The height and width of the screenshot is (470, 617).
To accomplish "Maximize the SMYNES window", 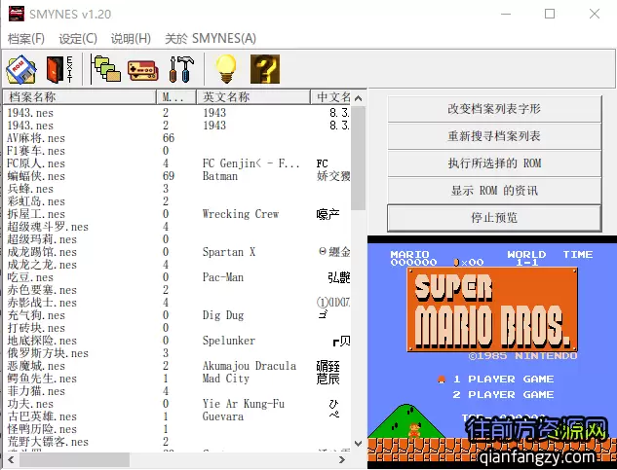I will 550,14.
